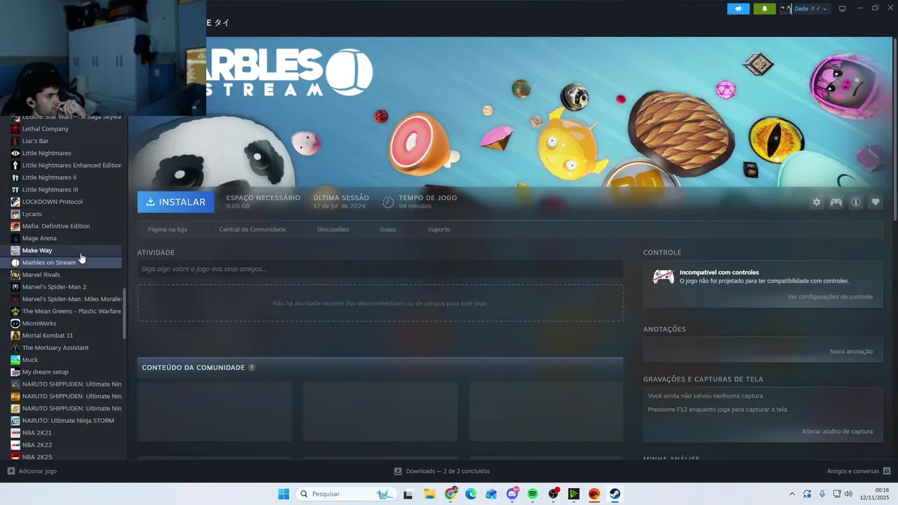The height and width of the screenshot is (505, 898).
Task: Click Adicionar jogo at bottom left
Action: coord(32,471)
